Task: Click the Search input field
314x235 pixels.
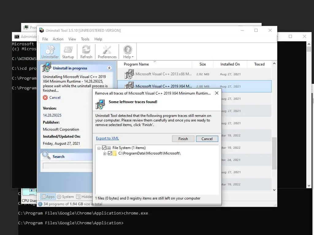Action: click(x=68, y=166)
